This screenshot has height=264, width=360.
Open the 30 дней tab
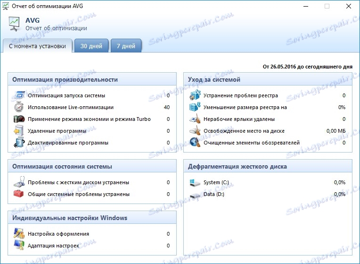pyautogui.click(x=91, y=46)
